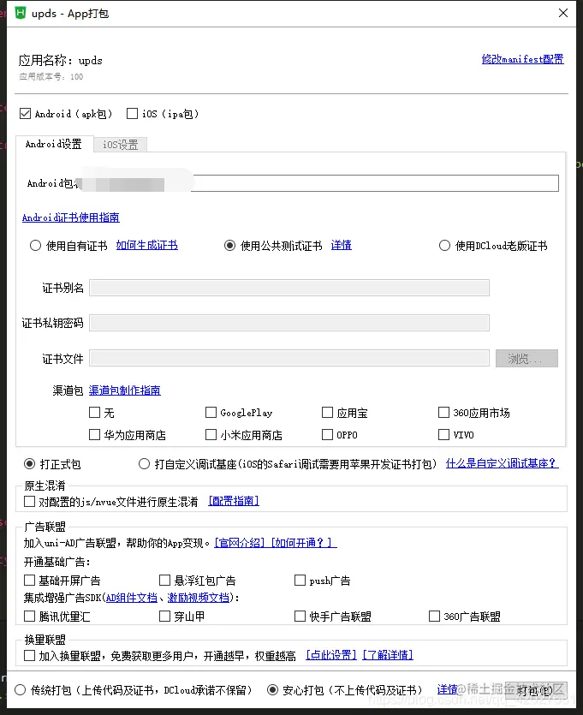The image size is (583, 715).
Task: Switch to the Android设置 tab
Action: 54,144
